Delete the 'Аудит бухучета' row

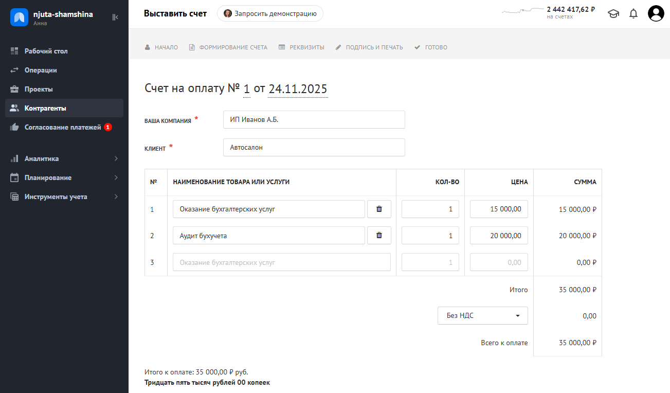379,236
